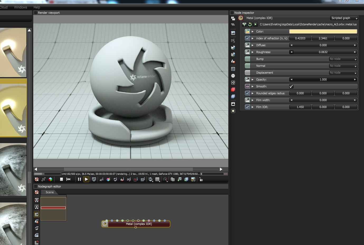Click the Roughness value slider
The width and height of the screenshot is (364, 245).
click(x=323, y=52)
